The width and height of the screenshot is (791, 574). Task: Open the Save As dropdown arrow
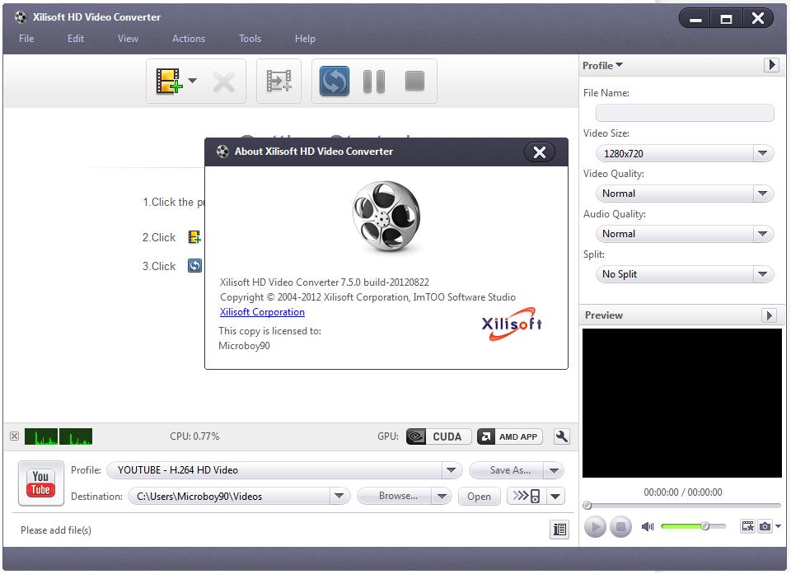tap(554, 470)
